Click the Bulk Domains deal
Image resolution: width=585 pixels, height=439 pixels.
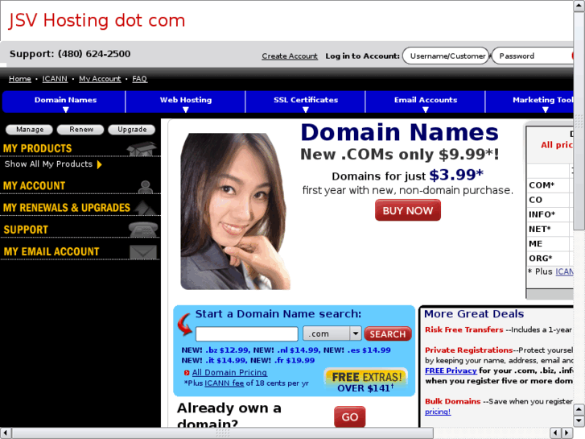click(452, 401)
